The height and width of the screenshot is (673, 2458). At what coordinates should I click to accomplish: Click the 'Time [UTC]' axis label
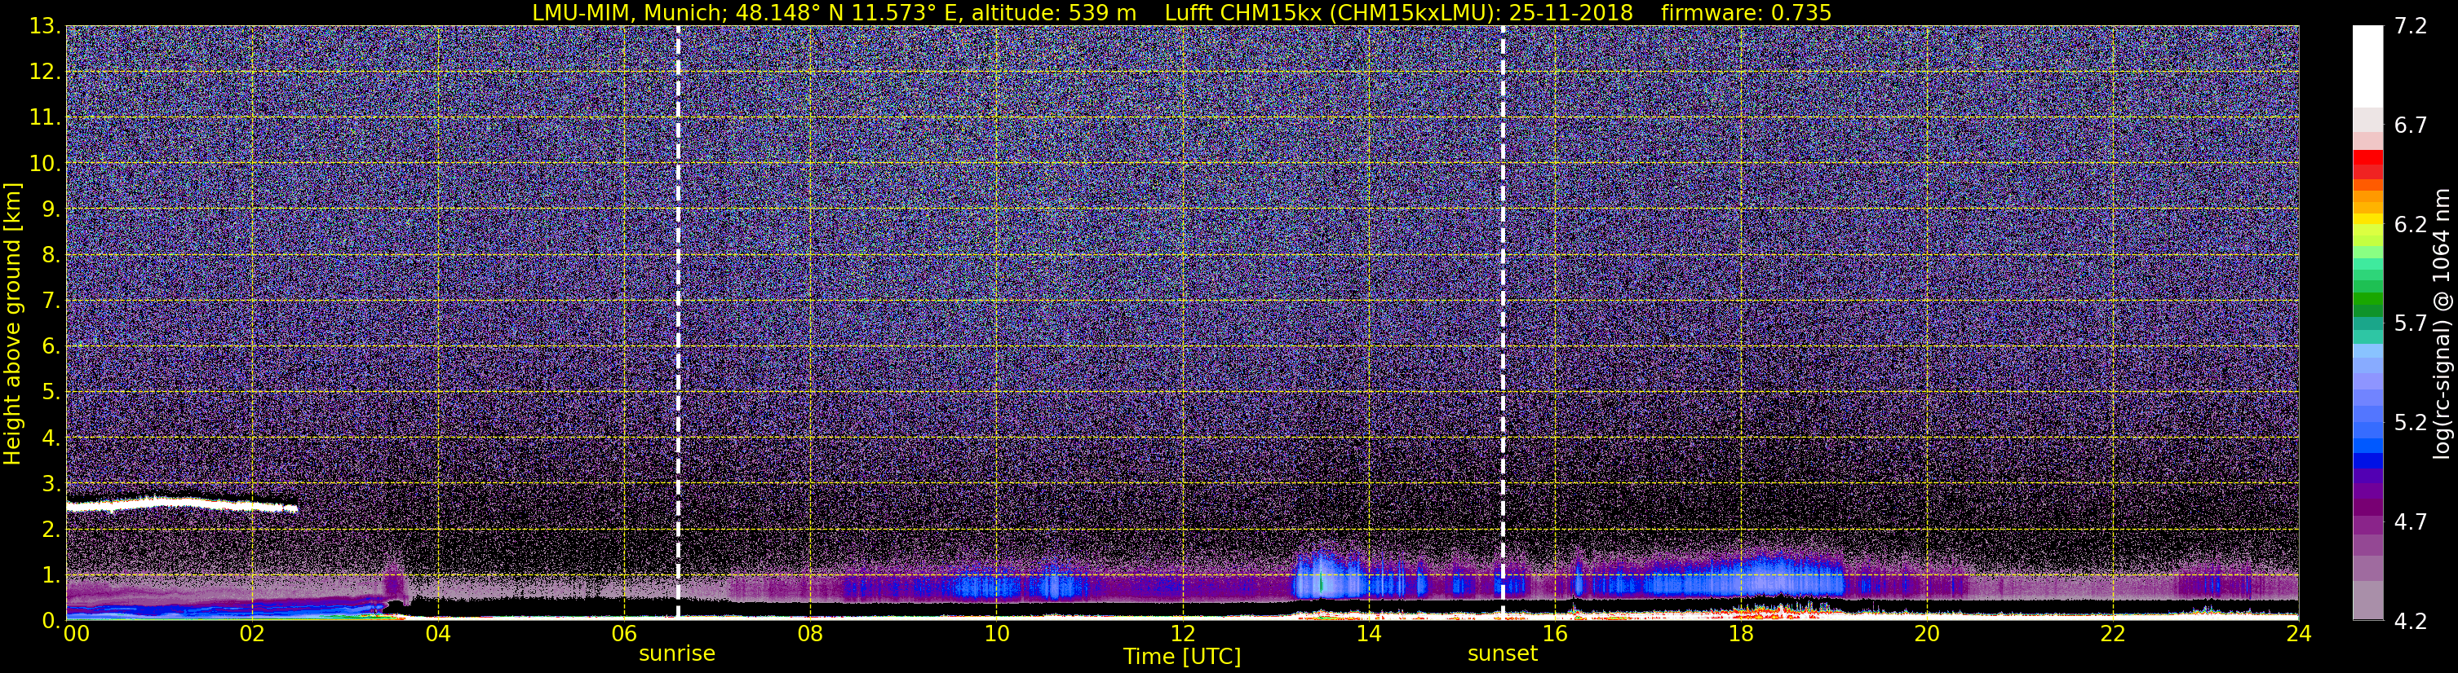click(x=1182, y=657)
